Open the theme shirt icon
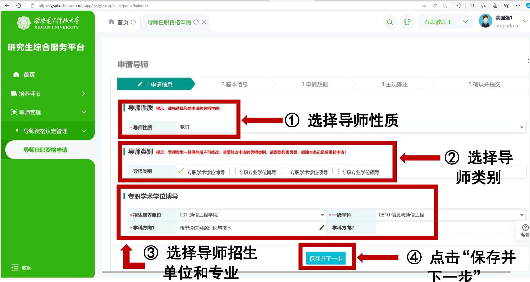Image resolution: width=530 pixels, height=282 pixels. 407,22
